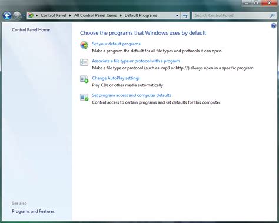Expand arrow after All Control Panel Items
This screenshot has height=223, width=279.
tap(121, 15)
